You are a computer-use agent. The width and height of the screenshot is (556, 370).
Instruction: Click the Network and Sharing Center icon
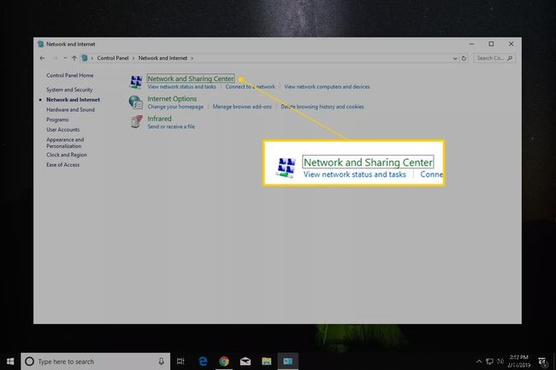pos(136,82)
